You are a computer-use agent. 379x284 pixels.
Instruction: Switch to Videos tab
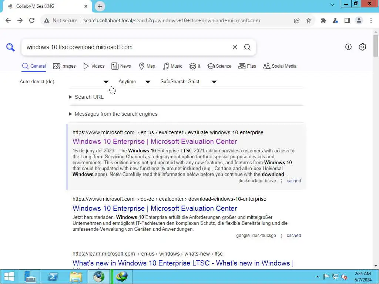94,66
